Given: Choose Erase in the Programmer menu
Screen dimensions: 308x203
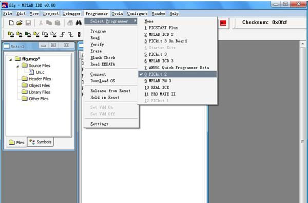Looking at the screenshot, I should [x=111, y=51].
